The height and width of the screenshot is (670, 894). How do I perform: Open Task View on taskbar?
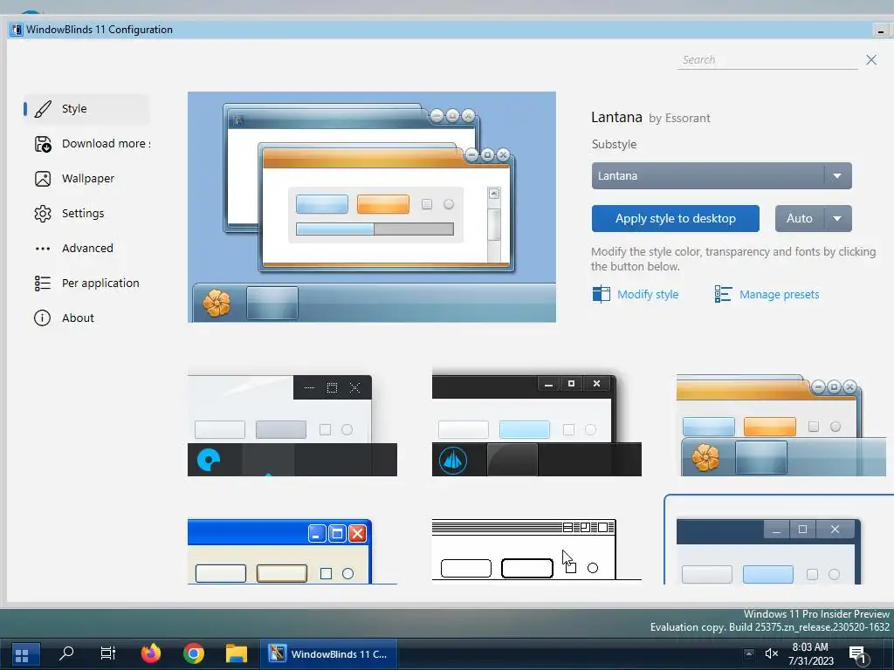point(107,653)
